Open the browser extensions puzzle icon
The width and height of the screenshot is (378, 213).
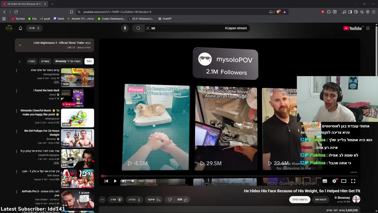[x=329, y=12]
